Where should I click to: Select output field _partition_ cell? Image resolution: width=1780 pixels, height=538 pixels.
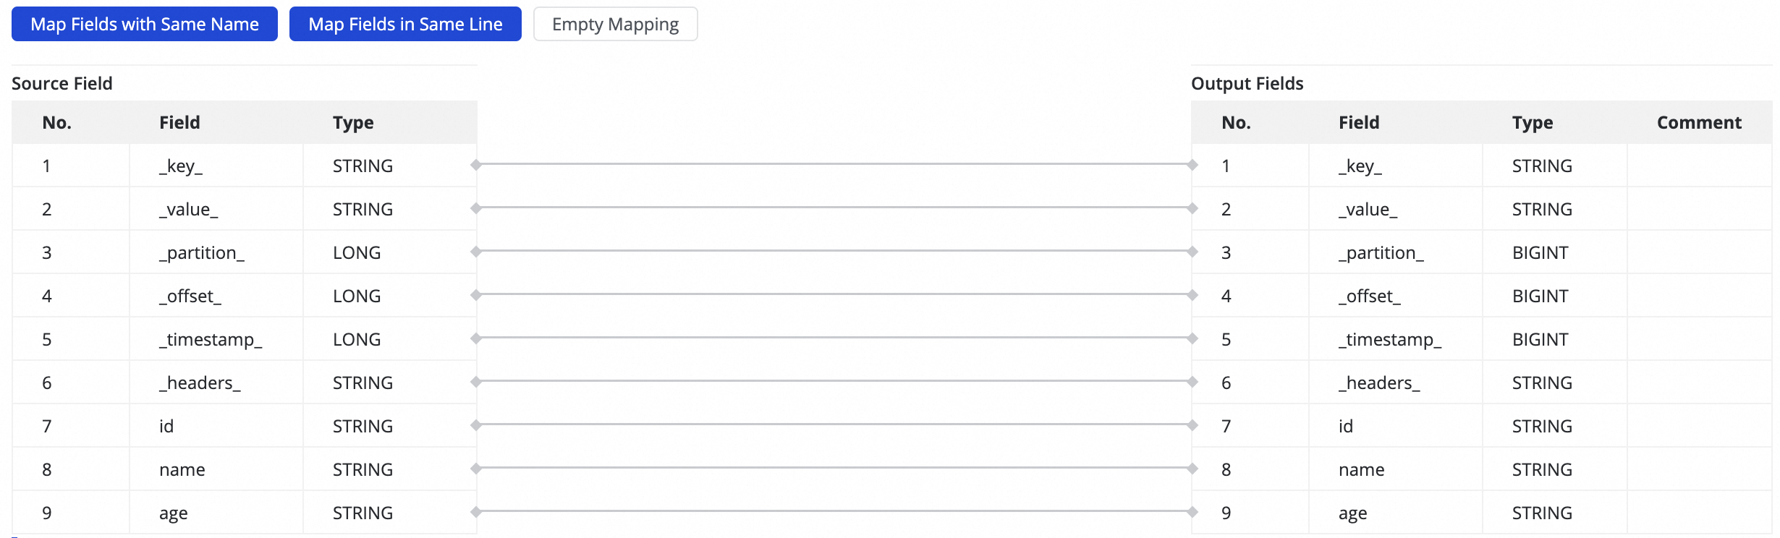point(1381,253)
